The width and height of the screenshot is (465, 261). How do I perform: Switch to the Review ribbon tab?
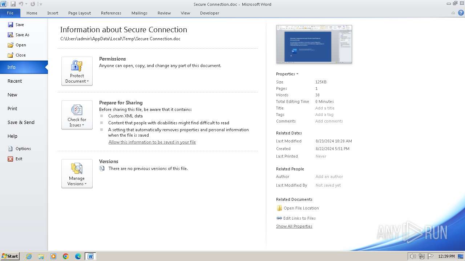pos(164,13)
